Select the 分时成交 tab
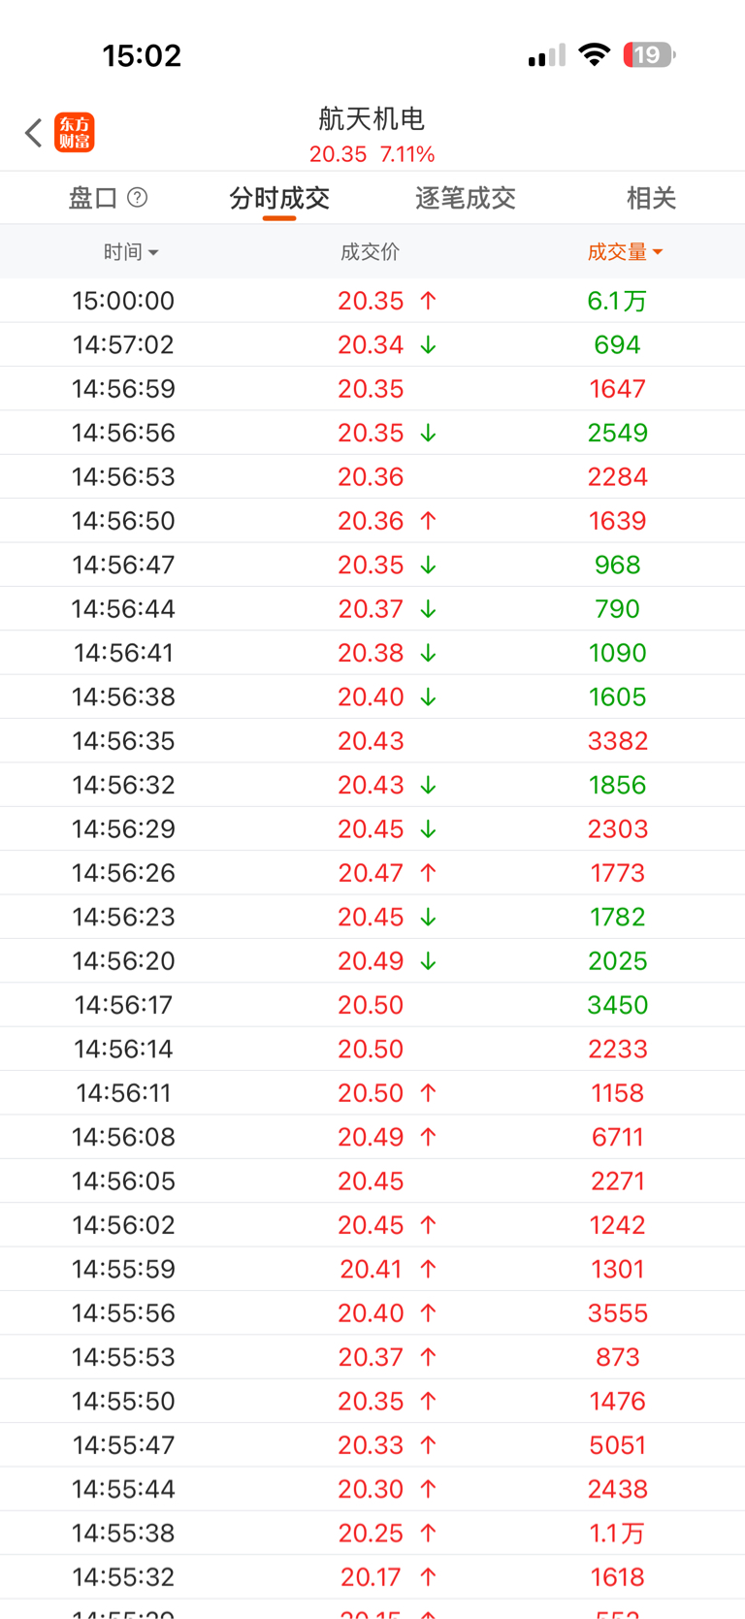Image resolution: width=745 pixels, height=1619 pixels. (x=279, y=199)
